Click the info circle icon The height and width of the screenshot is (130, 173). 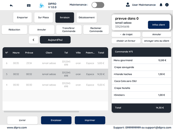[x=167, y=5]
